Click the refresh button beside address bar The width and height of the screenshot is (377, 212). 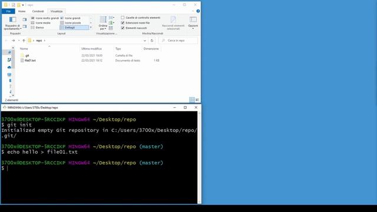pyautogui.click(x=152, y=41)
